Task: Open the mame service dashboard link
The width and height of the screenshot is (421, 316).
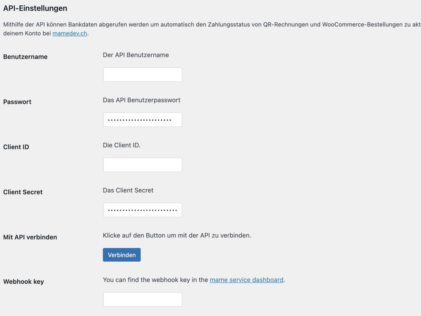Action: pos(246,279)
